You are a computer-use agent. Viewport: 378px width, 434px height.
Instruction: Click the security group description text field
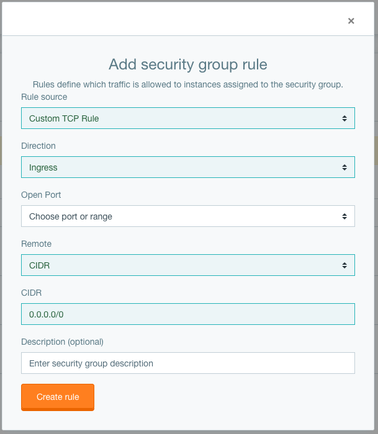point(188,363)
